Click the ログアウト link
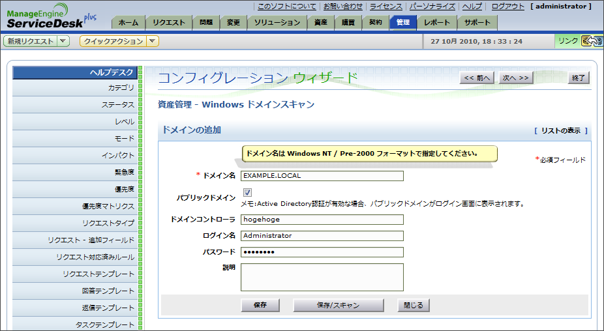This screenshot has height=331, width=604. pyautogui.click(x=507, y=6)
